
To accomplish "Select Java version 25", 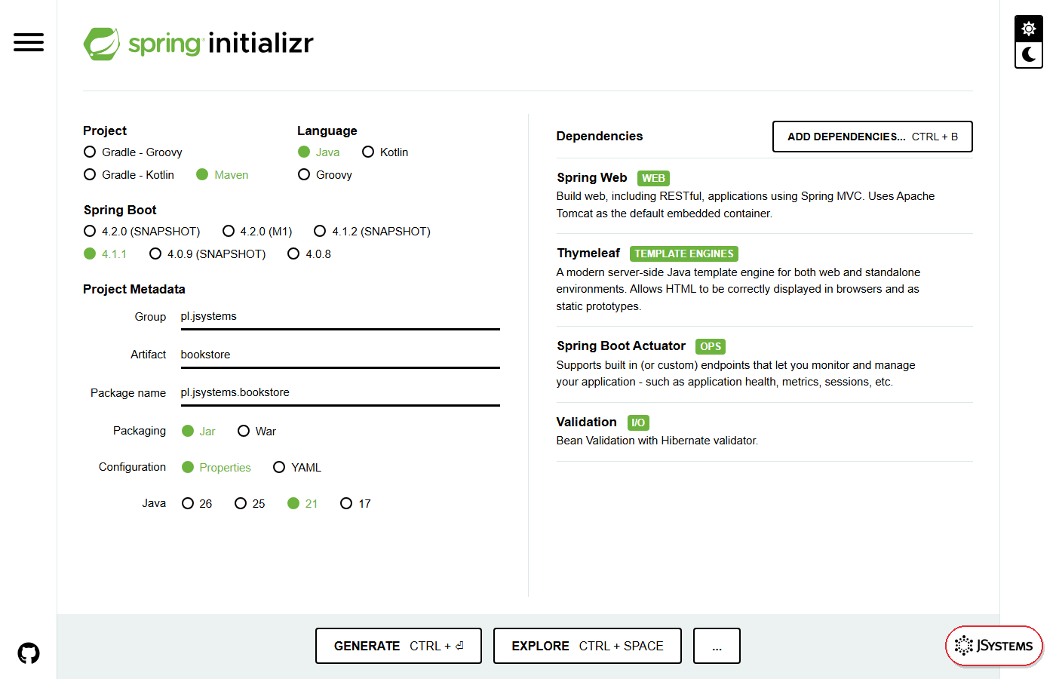I will point(250,504).
